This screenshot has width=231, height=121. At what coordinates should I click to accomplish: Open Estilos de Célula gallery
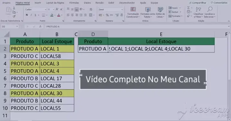[x=160, y=12]
